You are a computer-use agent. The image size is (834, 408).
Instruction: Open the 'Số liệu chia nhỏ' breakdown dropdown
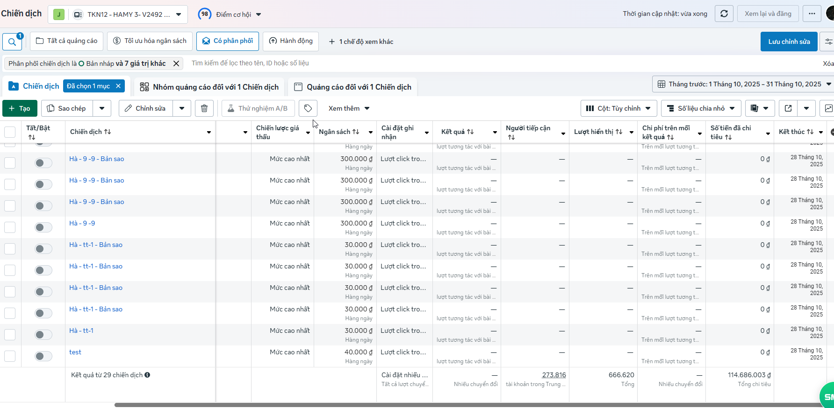[701, 108]
